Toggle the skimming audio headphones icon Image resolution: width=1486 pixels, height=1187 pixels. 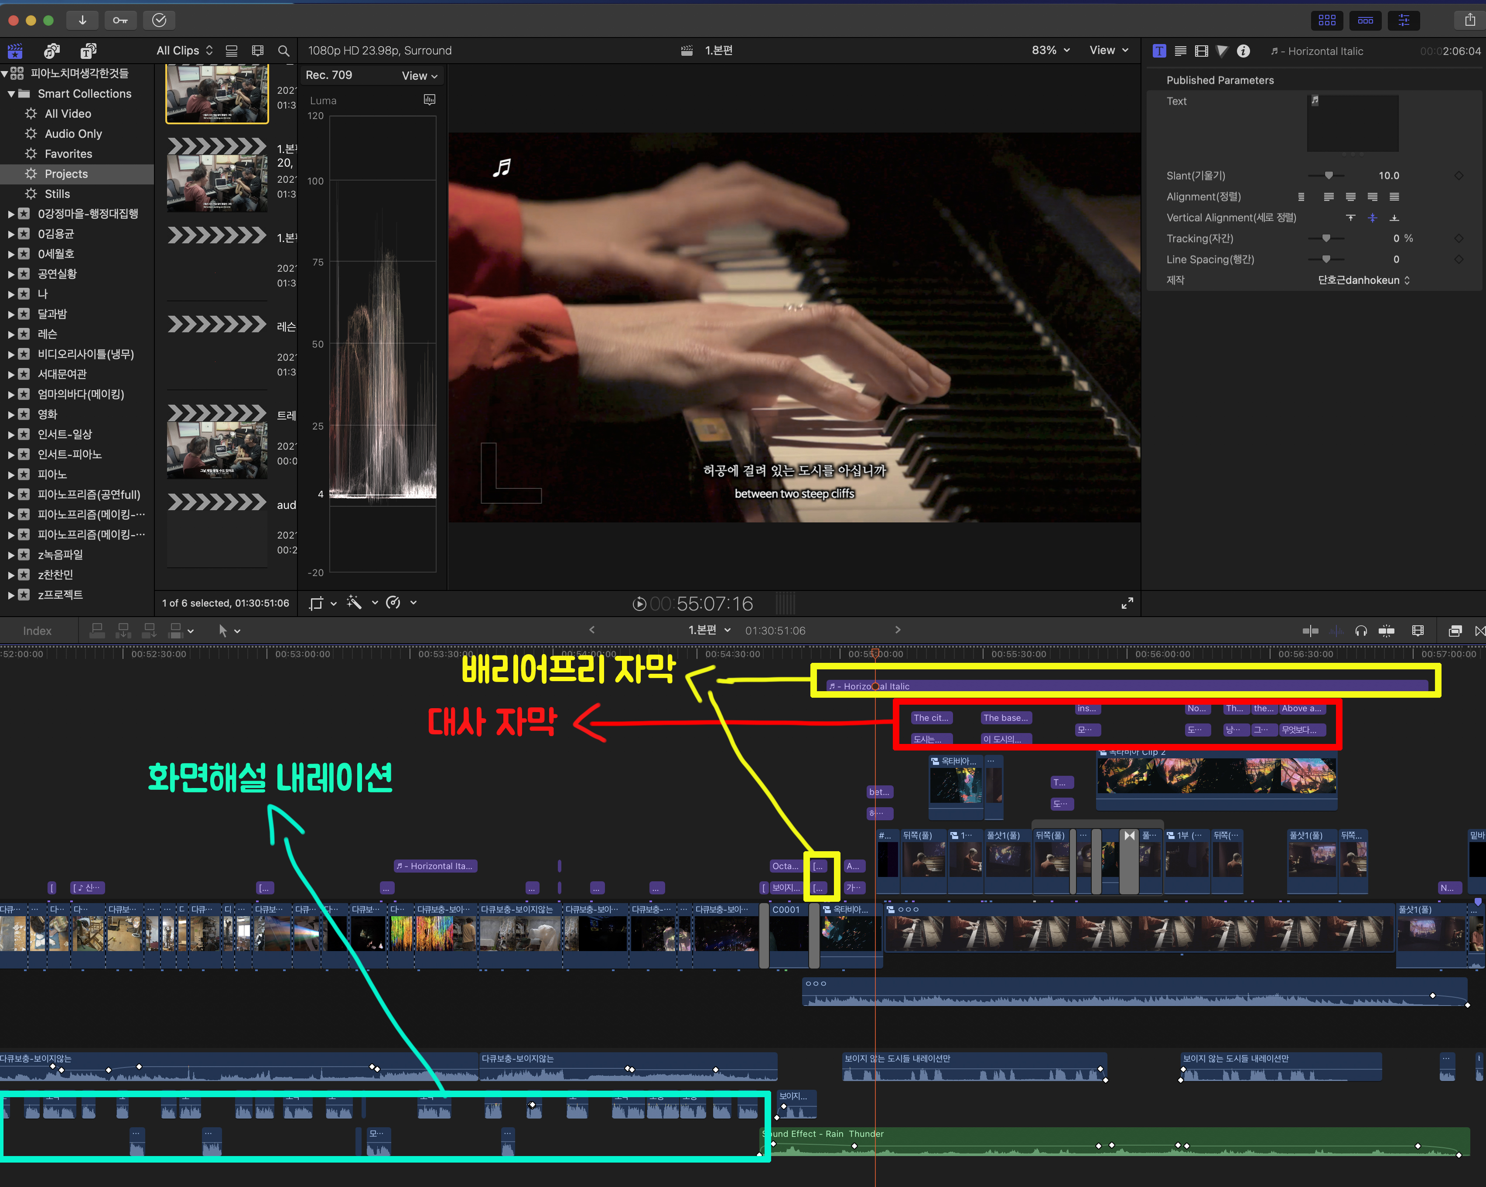[1360, 631]
